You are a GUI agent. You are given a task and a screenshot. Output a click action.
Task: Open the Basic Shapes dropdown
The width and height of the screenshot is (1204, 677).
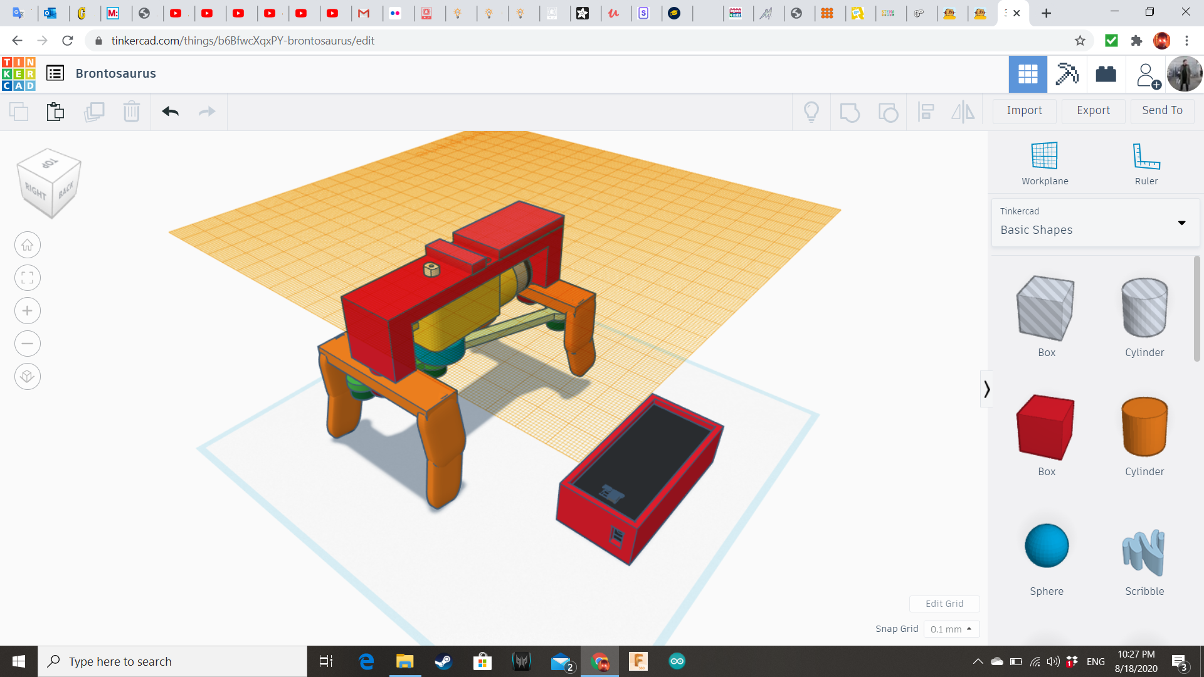pyautogui.click(x=1095, y=223)
